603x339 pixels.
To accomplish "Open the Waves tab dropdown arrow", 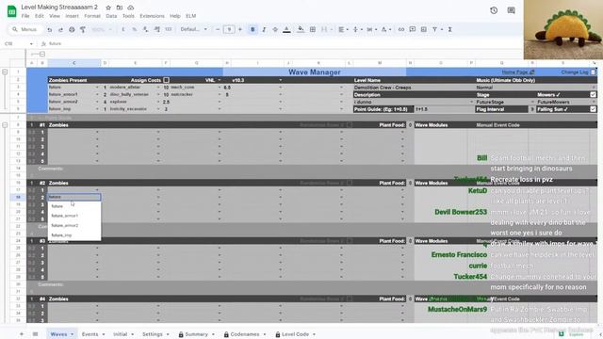I will 72,334.
